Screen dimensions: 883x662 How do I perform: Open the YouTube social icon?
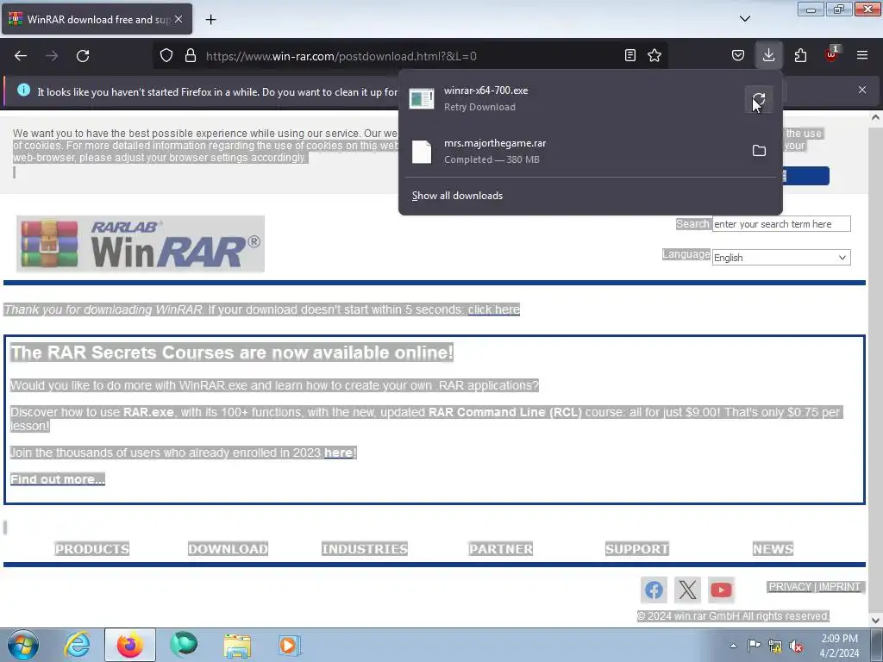click(x=722, y=590)
